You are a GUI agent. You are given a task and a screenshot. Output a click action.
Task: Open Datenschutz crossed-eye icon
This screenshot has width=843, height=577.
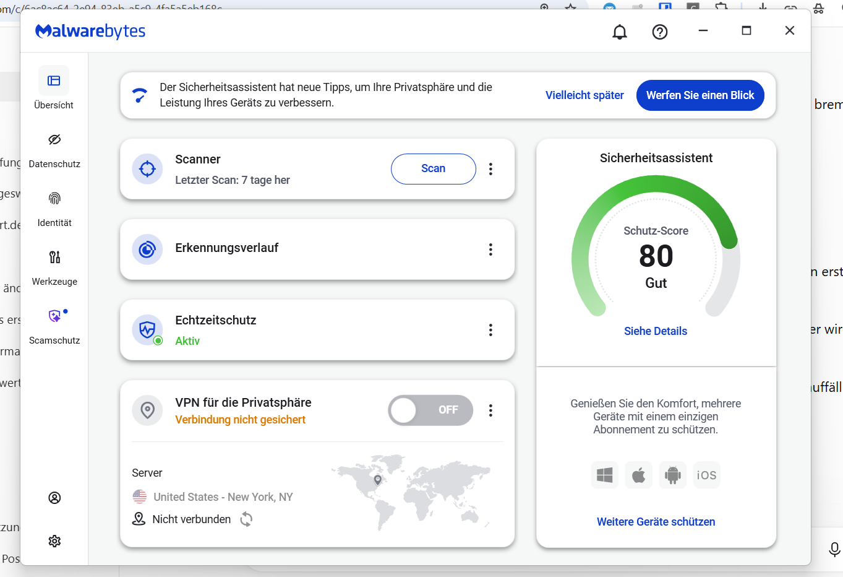tap(54, 139)
